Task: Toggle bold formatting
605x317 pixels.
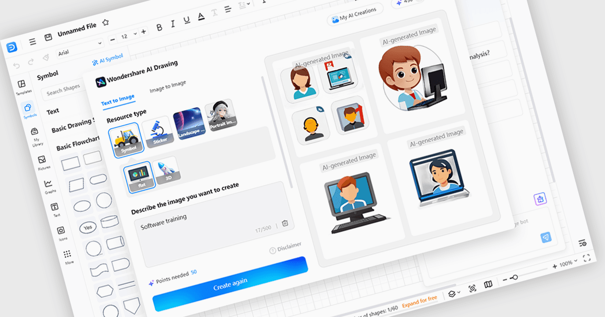Action: pyautogui.click(x=159, y=27)
